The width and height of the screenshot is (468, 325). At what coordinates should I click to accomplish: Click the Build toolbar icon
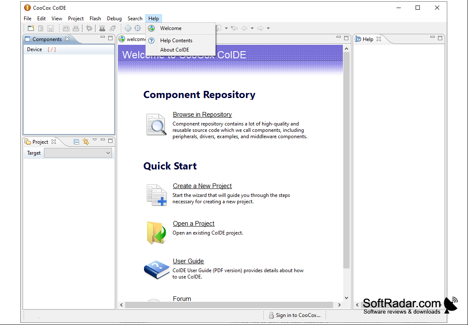[x=66, y=28]
